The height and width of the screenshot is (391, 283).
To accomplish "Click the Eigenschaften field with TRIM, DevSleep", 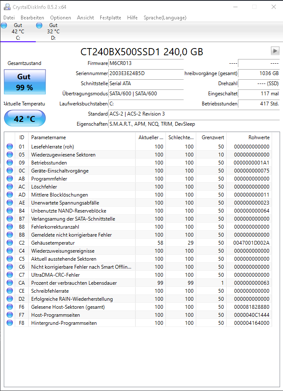I will [x=194, y=124].
